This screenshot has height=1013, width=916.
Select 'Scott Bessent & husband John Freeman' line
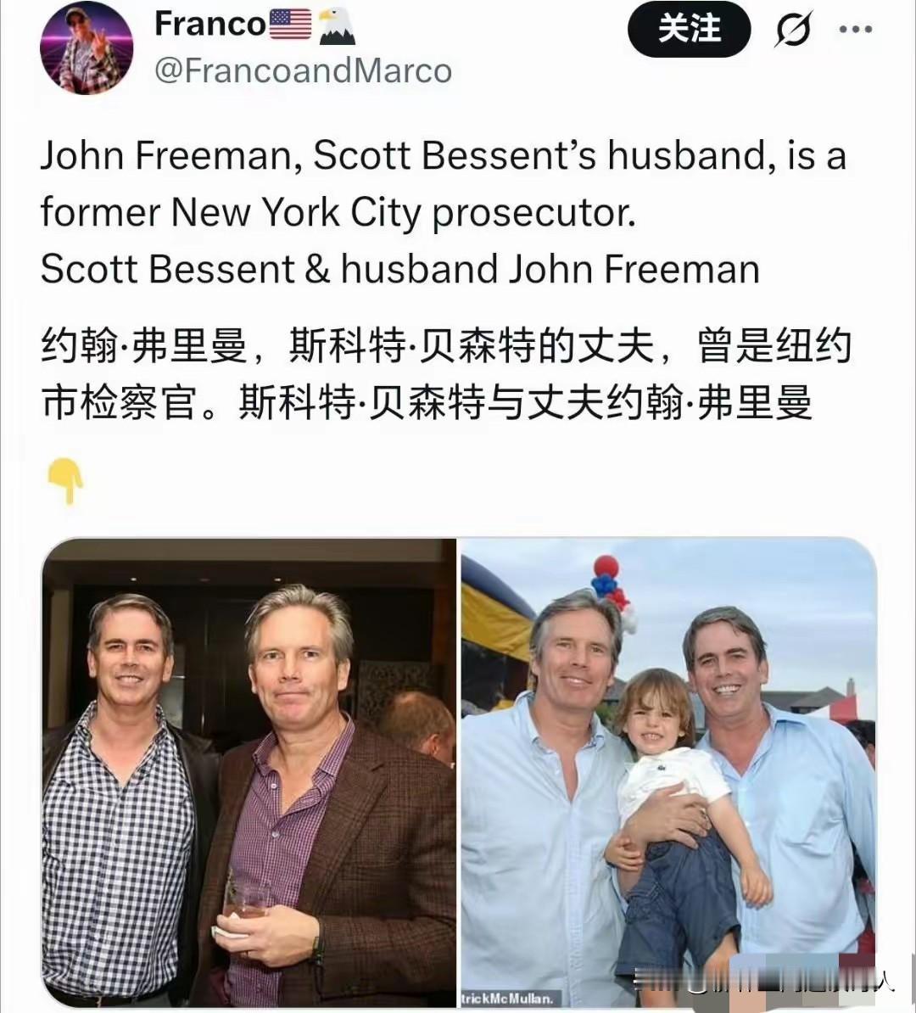point(399,269)
